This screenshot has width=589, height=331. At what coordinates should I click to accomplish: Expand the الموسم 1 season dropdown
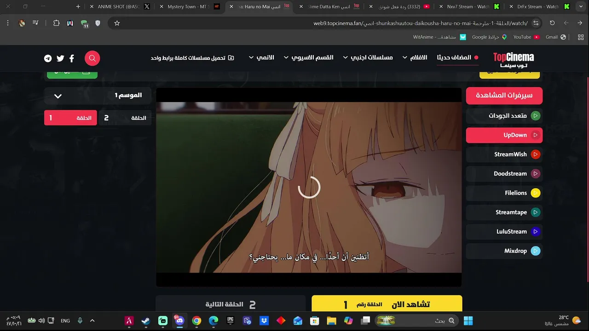[x=98, y=96]
